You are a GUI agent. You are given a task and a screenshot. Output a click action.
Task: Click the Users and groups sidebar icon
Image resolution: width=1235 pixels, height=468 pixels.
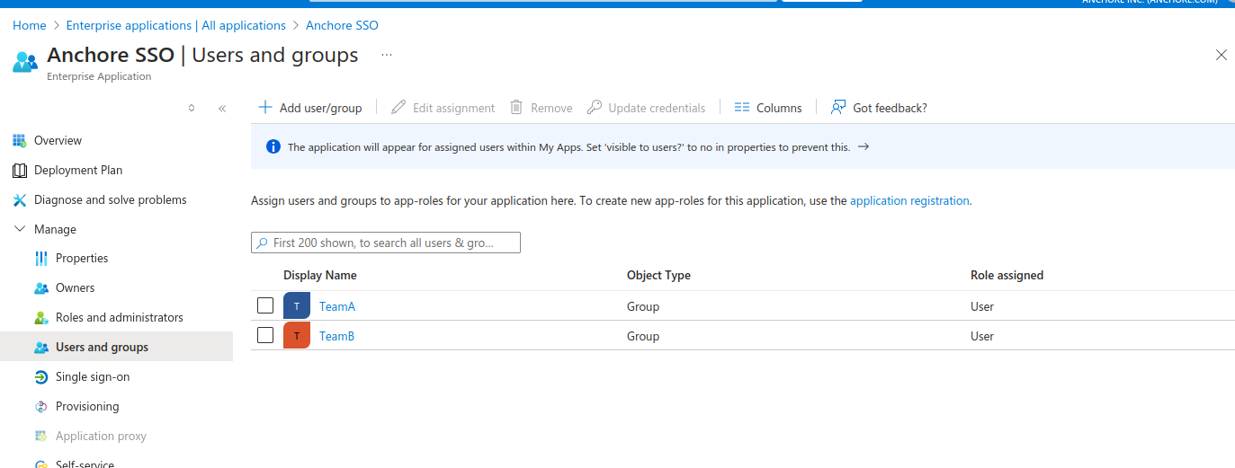[x=41, y=347]
